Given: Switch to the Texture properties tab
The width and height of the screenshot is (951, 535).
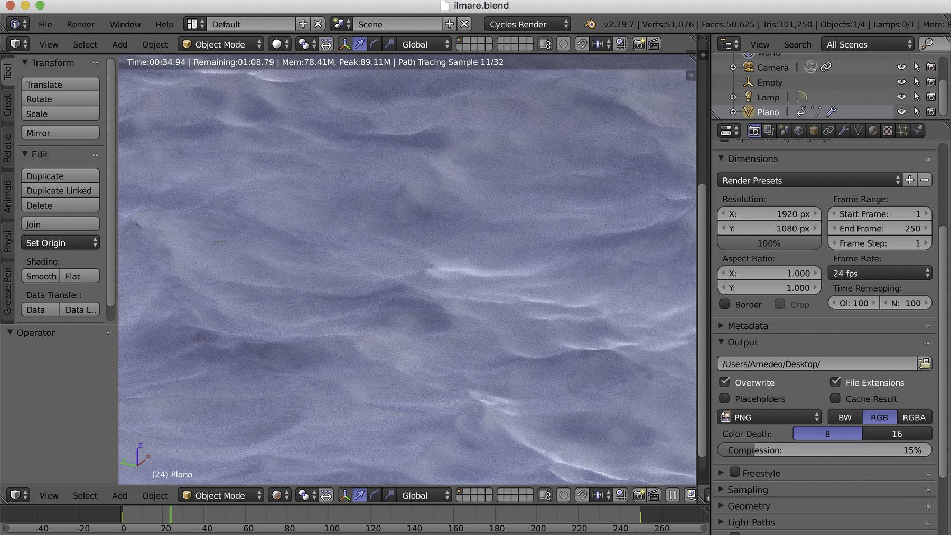Looking at the screenshot, I should click(x=888, y=130).
